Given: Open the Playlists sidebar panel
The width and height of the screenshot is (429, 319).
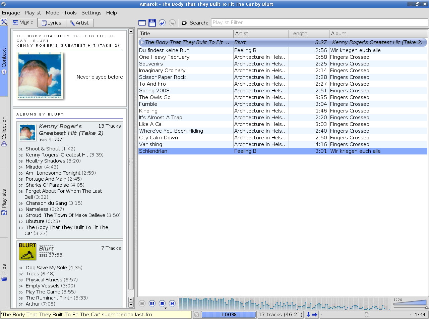Looking at the screenshot, I should click(4, 202).
